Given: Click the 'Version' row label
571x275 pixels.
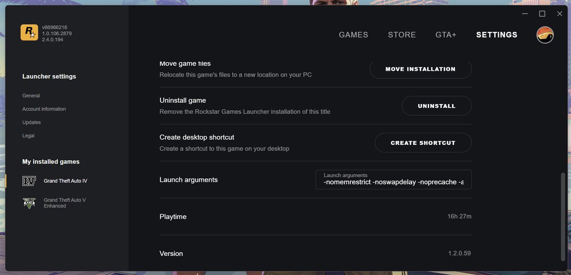Looking at the screenshot, I should [x=171, y=254].
